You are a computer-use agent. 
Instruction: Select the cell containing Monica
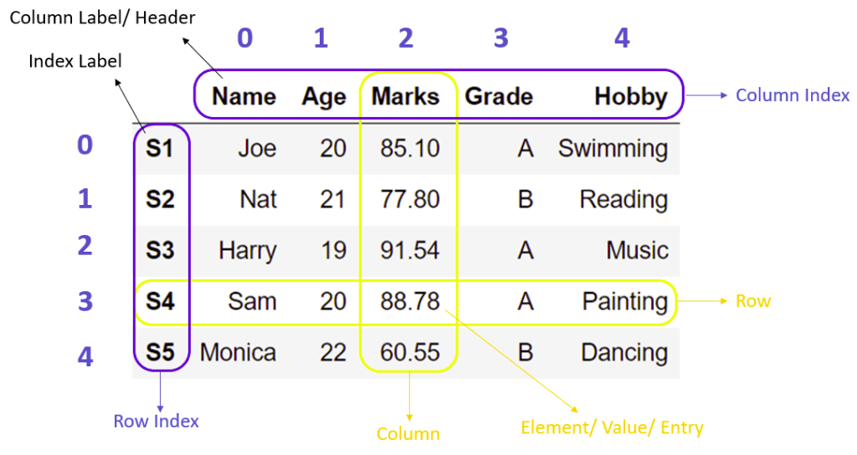click(238, 353)
